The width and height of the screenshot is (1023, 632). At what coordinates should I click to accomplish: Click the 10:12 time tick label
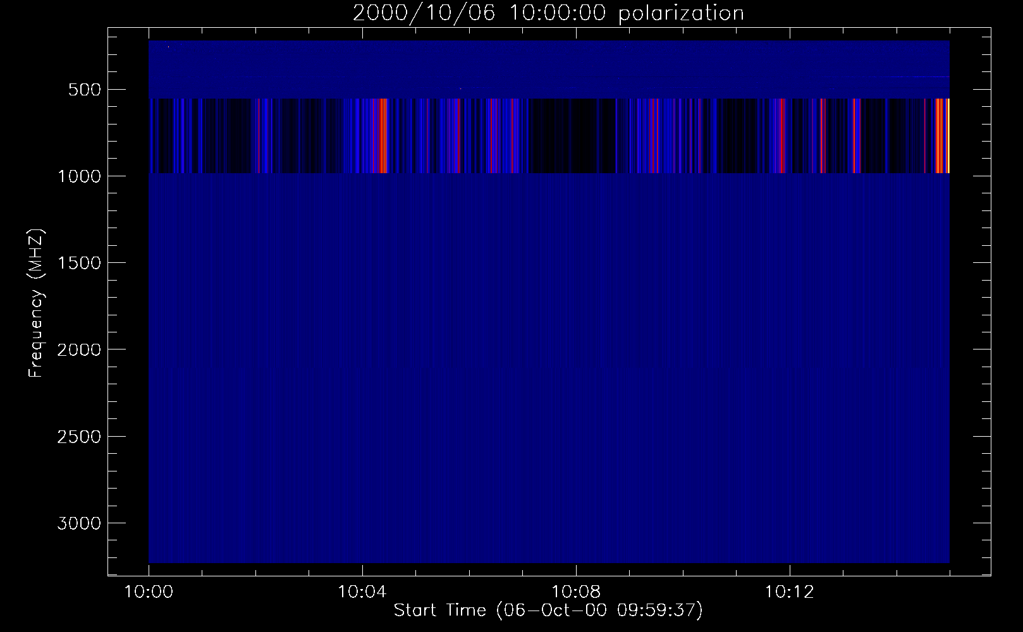(790, 592)
